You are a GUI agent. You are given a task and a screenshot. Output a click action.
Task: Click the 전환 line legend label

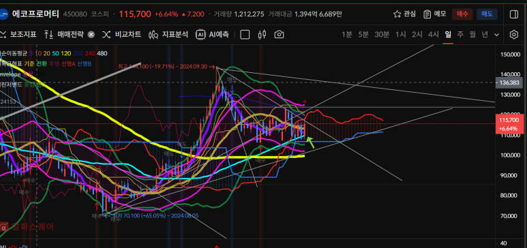pyautogui.click(x=42, y=63)
